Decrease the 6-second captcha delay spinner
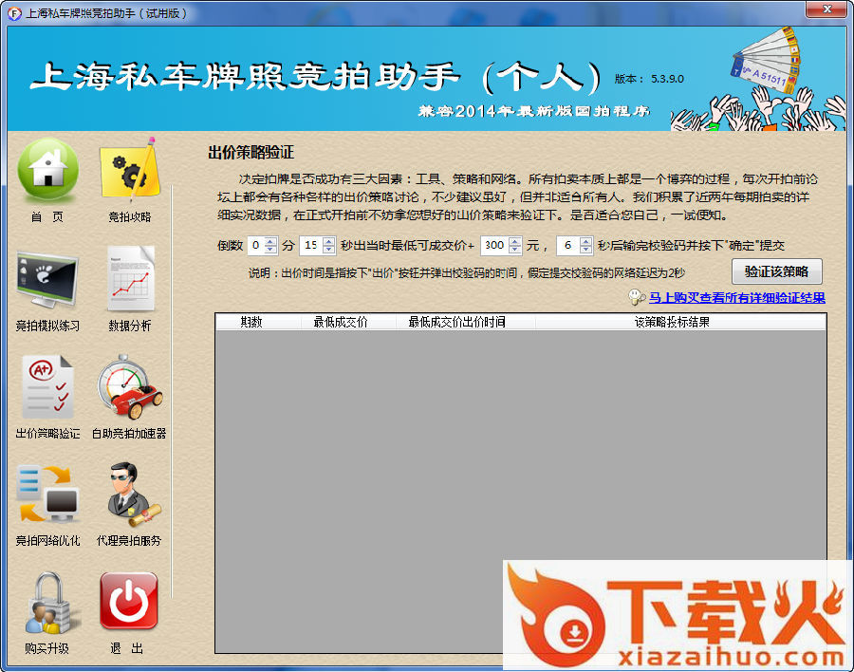Screen dimensions: 854x672 (586, 250)
